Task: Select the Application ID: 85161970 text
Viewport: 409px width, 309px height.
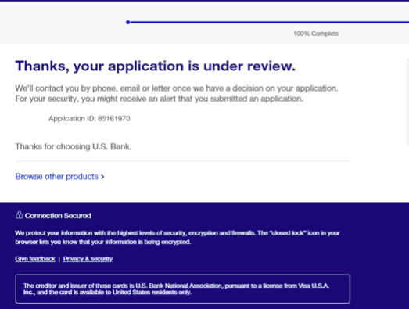Action: (89, 119)
